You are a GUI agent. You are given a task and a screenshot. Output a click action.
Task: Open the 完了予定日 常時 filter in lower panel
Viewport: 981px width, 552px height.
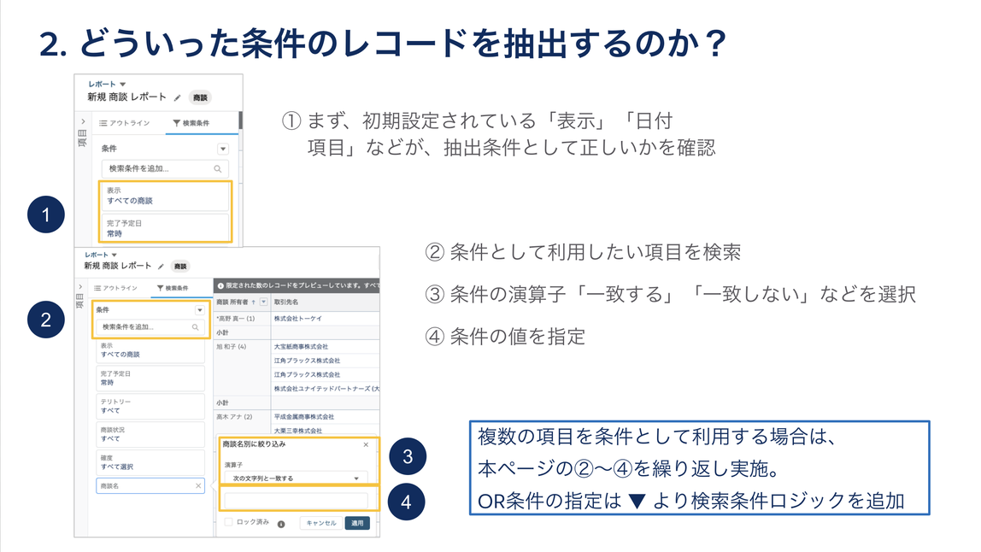(150, 378)
